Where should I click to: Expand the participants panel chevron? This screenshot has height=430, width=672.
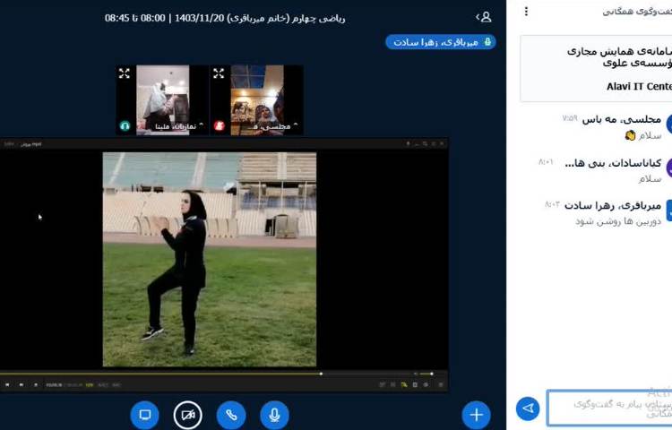pos(477,16)
